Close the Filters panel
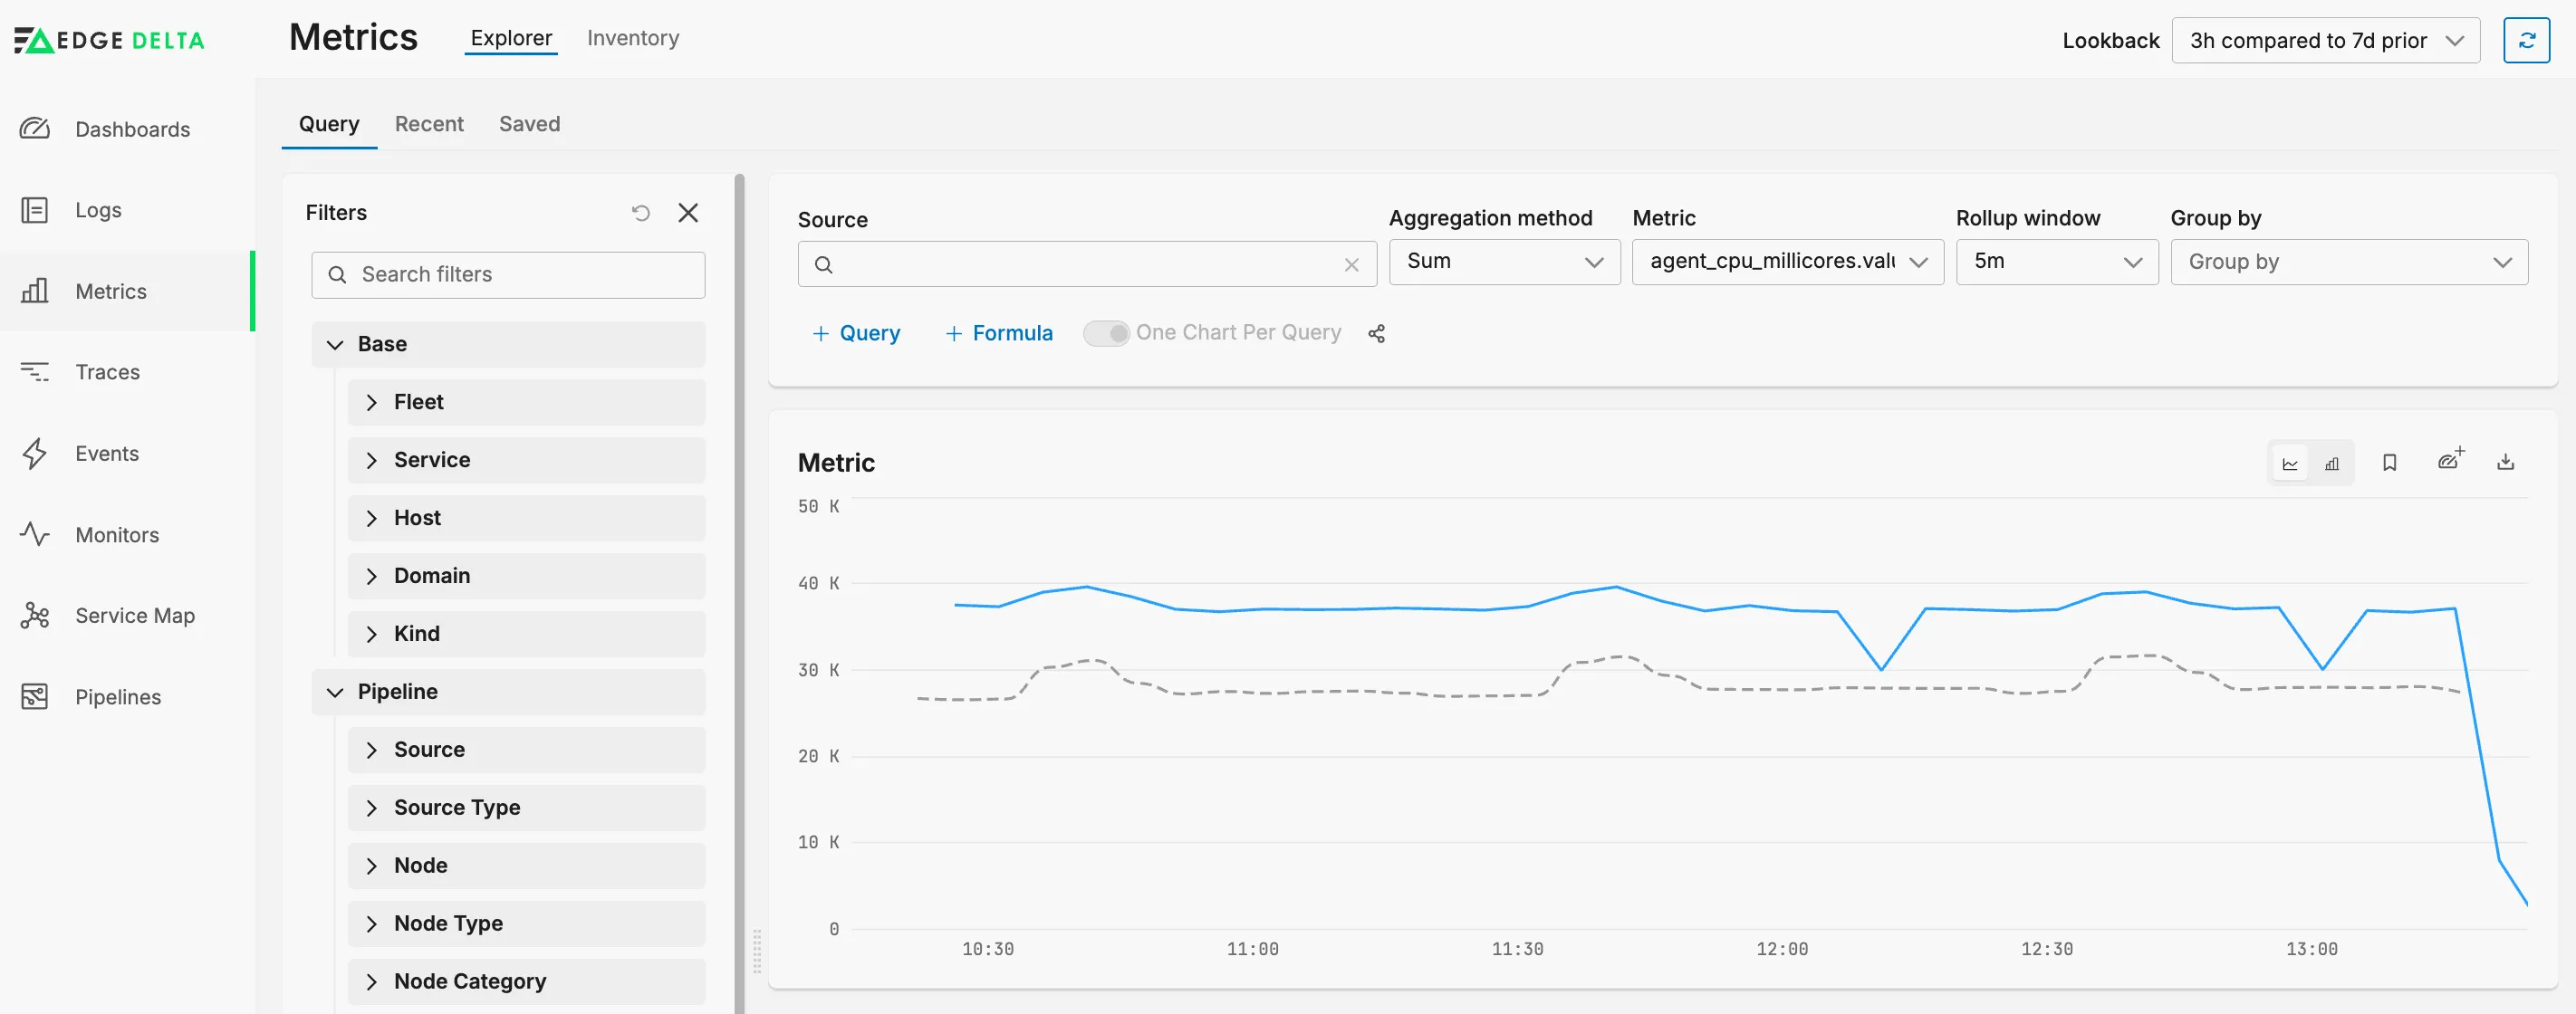This screenshot has width=2576, height=1014. pos(688,213)
